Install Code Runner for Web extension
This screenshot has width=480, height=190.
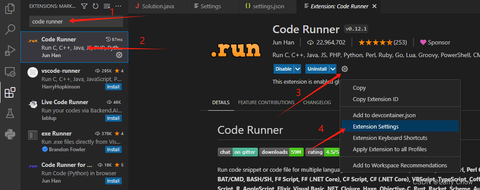113,181
